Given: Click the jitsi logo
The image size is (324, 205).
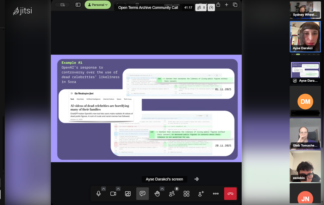Looking at the screenshot, I should 23,11.
